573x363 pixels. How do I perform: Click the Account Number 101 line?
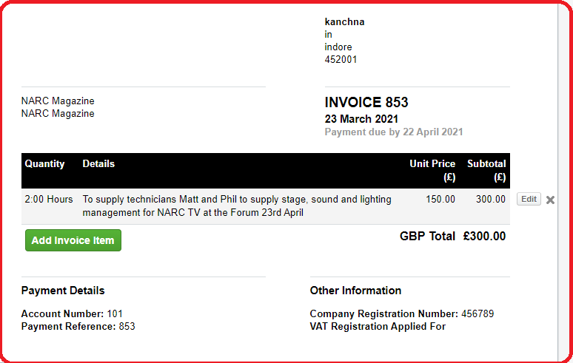pos(72,313)
